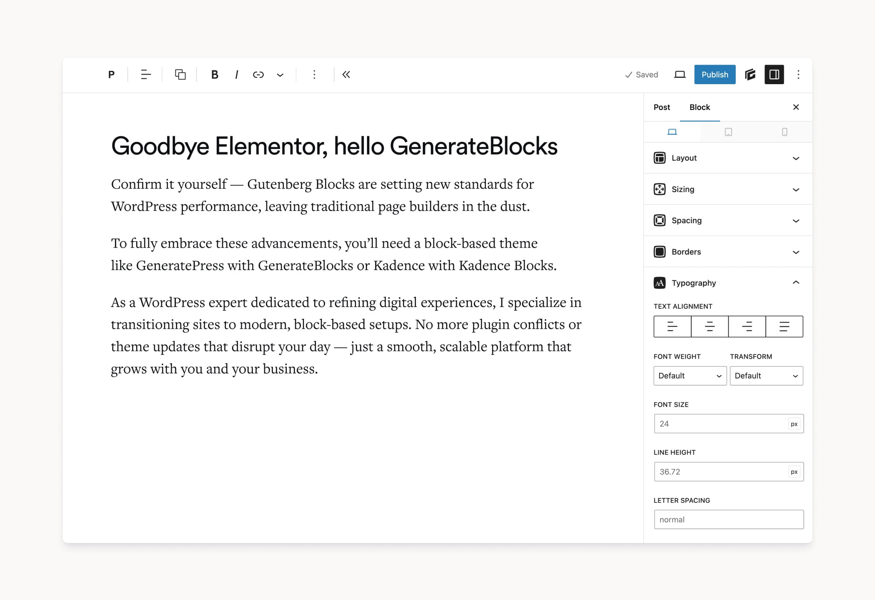Open the GenerateBlocks sidebar icon

[x=750, y=75]
